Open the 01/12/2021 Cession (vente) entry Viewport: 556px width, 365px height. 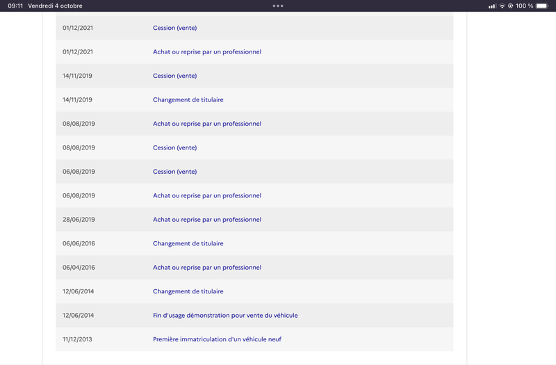(175, 28)
